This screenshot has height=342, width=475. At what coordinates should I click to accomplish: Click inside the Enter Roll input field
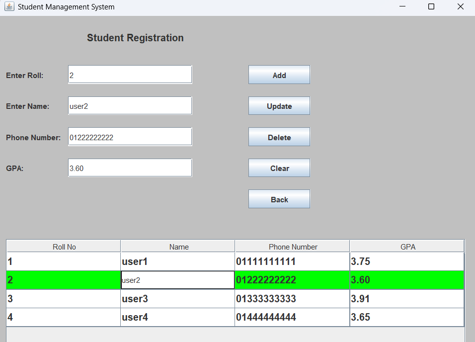click(130, 74)
